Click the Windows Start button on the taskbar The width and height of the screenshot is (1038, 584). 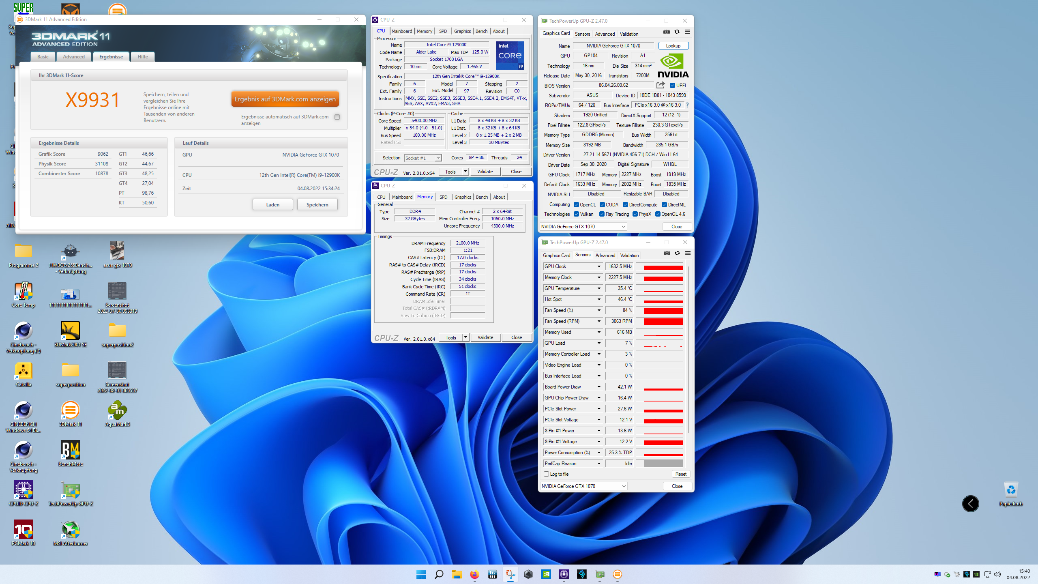coord(421,574)
